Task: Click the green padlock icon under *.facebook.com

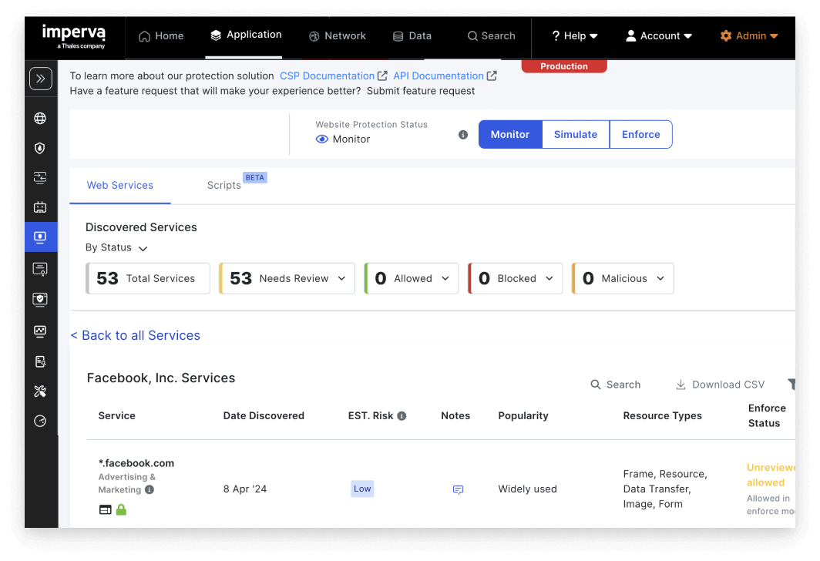Action: (121, 509)
